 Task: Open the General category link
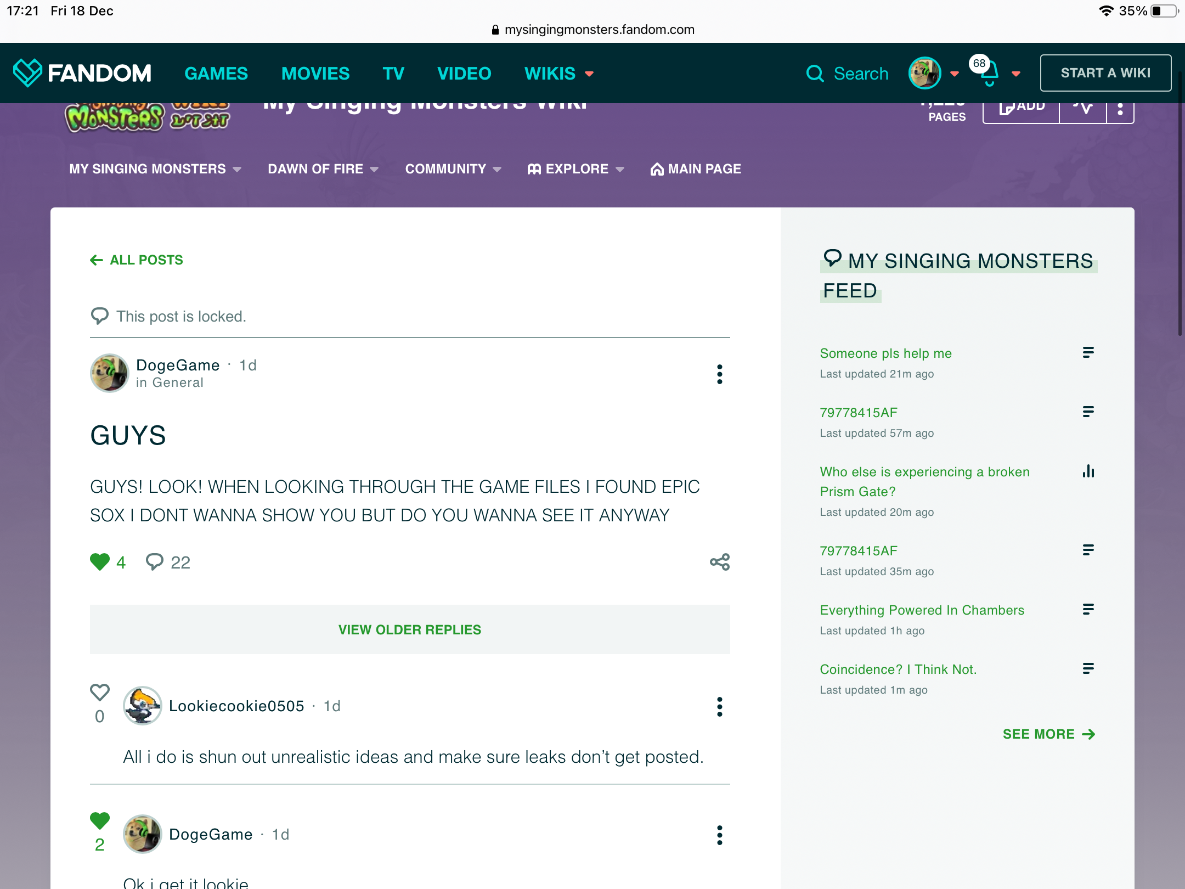point(178,382)
